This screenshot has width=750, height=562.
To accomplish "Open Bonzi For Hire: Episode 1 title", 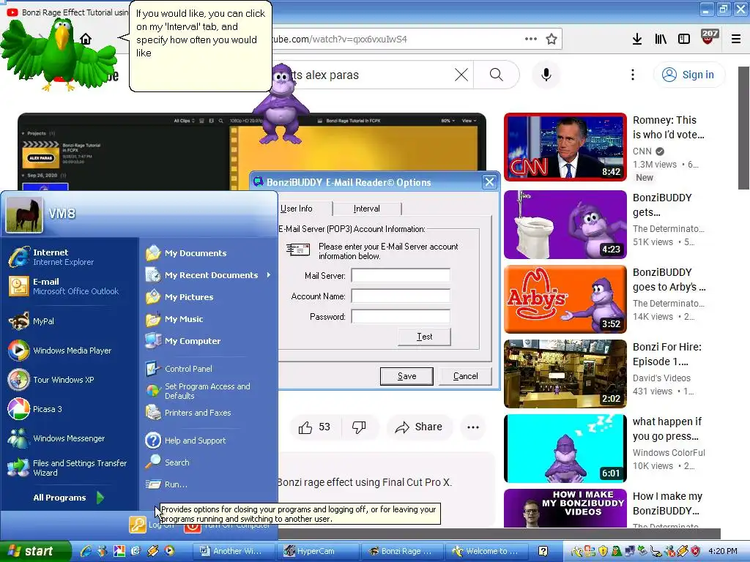I will (x=667, y=354).
